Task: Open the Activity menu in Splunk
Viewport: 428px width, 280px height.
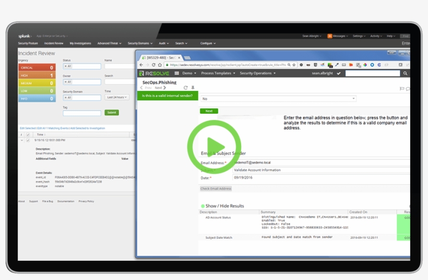Action: click(x=376, y=36)
